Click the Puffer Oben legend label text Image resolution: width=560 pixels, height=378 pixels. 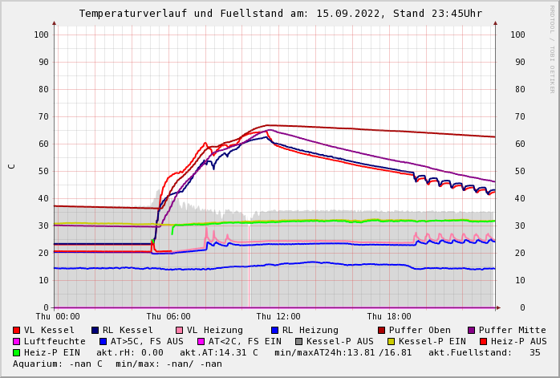pos(420,330)
